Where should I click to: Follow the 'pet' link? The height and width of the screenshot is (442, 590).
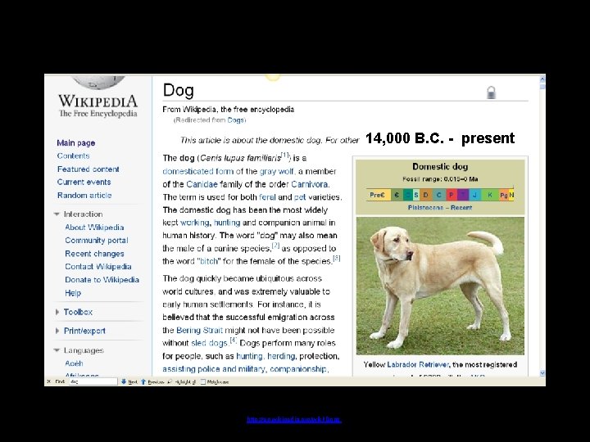[x=300, y=197]
